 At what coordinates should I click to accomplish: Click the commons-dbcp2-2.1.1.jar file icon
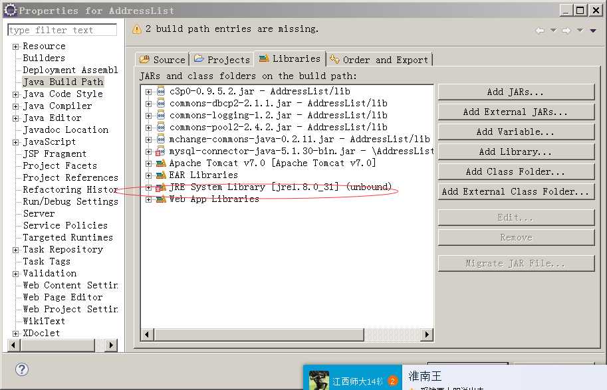(161, 104)
